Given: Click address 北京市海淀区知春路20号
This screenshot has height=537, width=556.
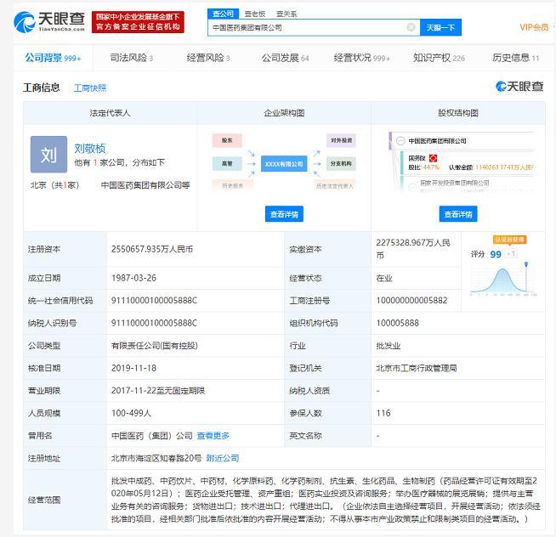Looking at the screenshot, I should 156,458.
